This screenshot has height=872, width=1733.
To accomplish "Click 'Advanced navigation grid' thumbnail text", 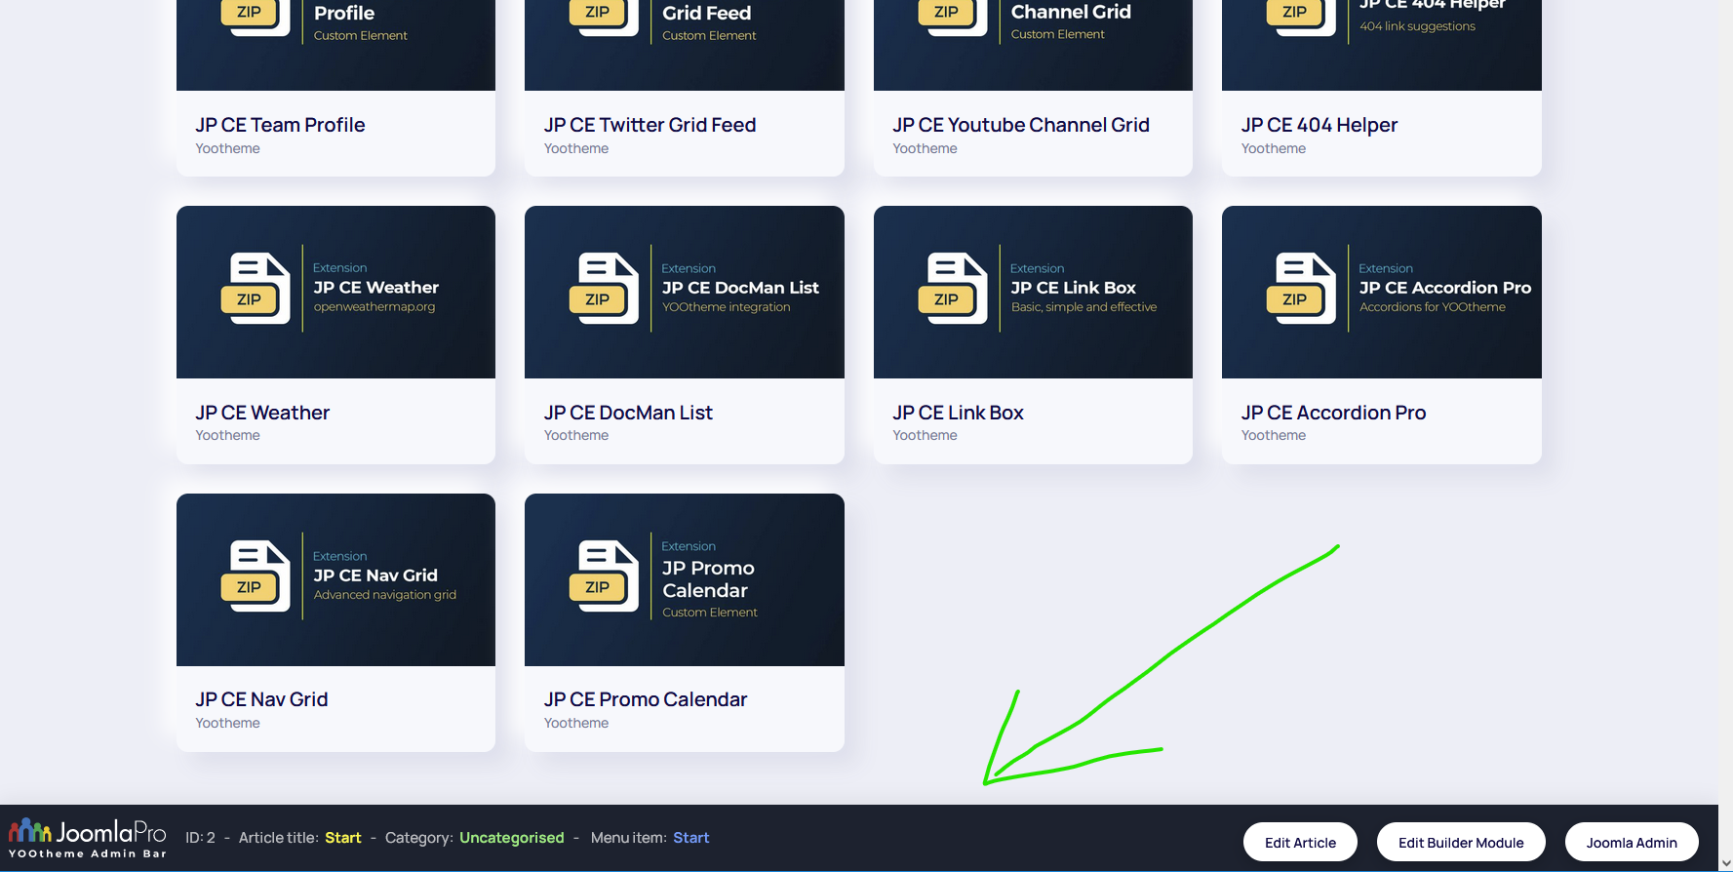I will [385, 595].
